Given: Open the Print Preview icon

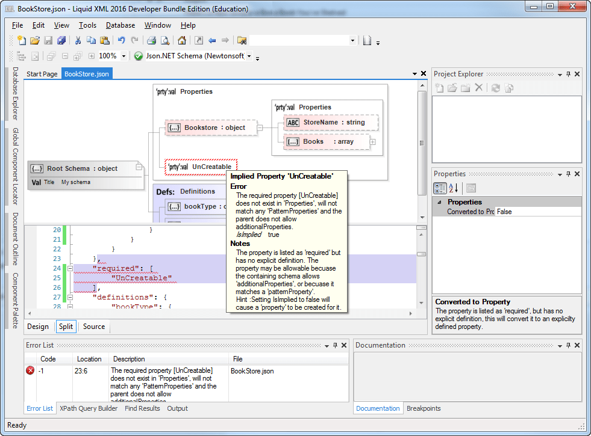Looking at the screenshot, I should click(164, 40).
